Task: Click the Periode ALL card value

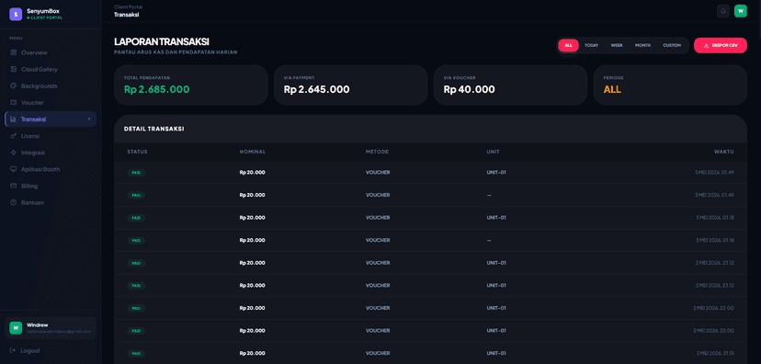Action: (x=612, y=89)
